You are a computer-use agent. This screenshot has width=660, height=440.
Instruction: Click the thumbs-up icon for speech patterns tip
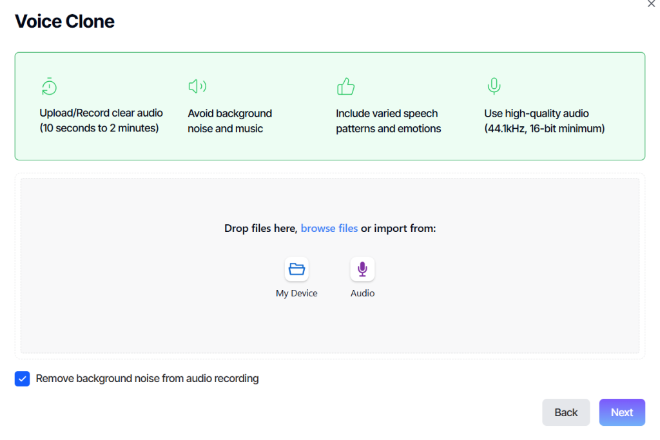coord(345,86)
